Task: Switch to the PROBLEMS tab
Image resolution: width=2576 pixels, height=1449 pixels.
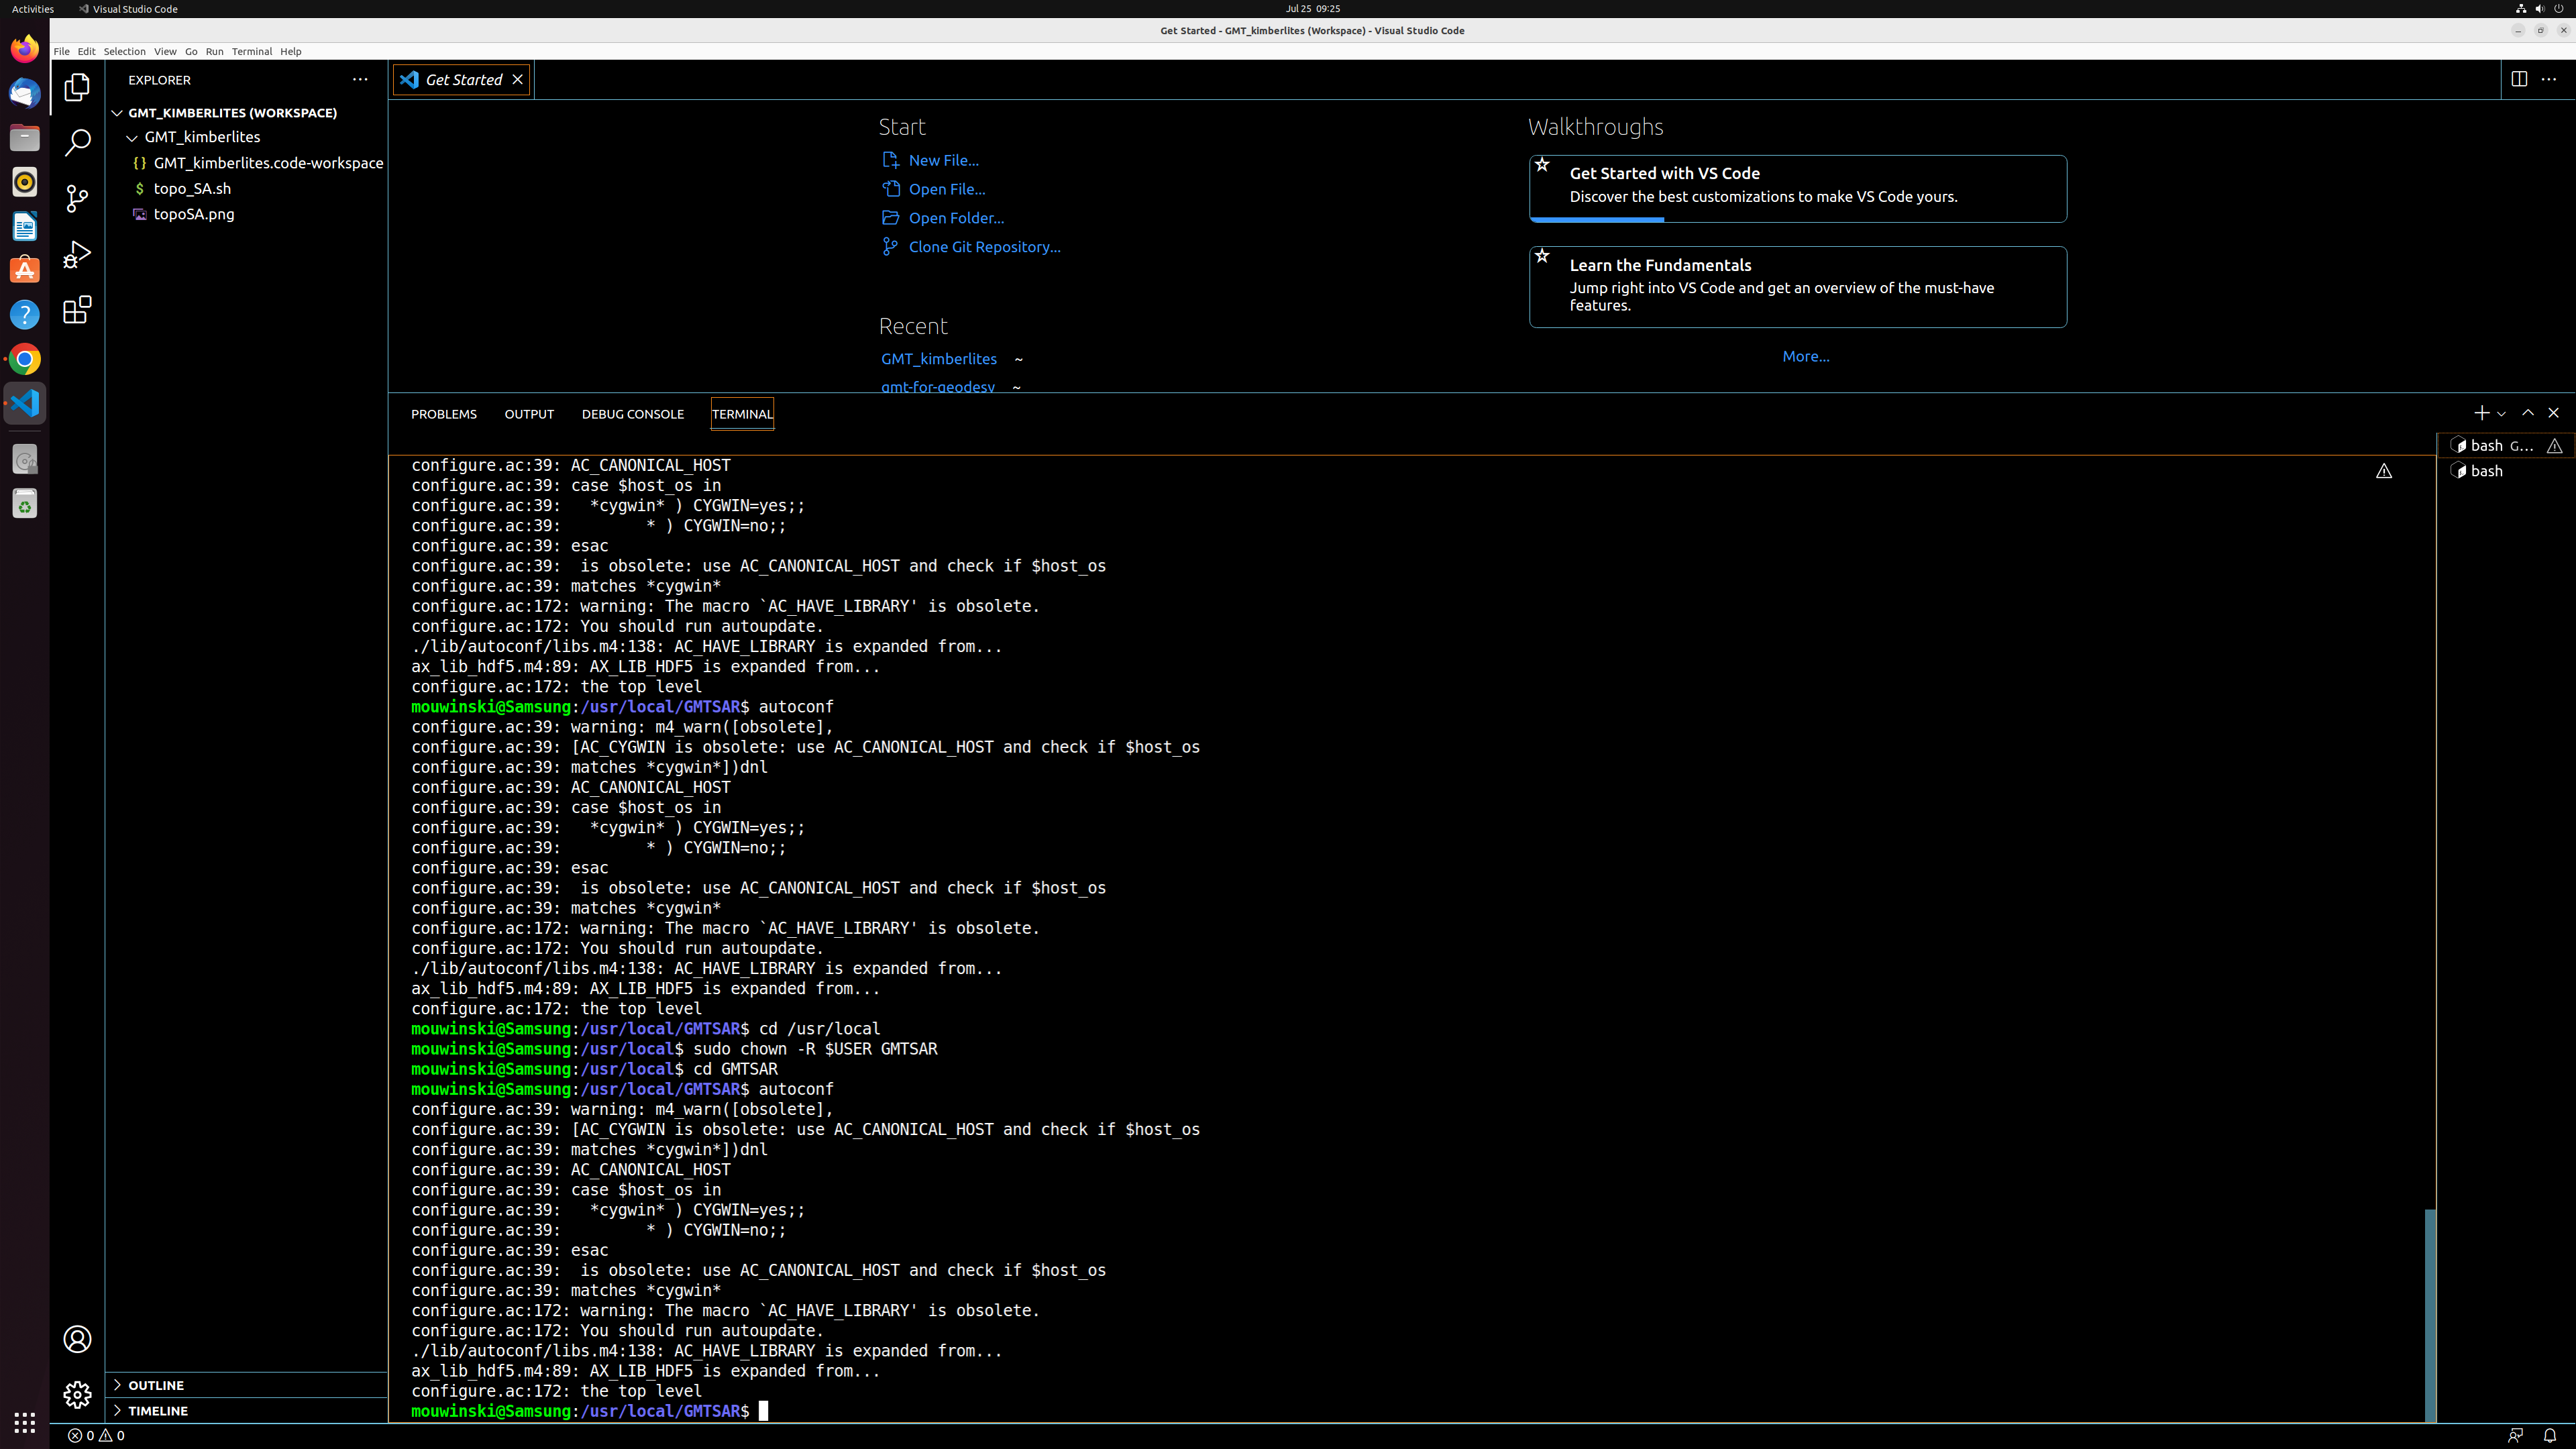Action: click(x=443, y=413)
